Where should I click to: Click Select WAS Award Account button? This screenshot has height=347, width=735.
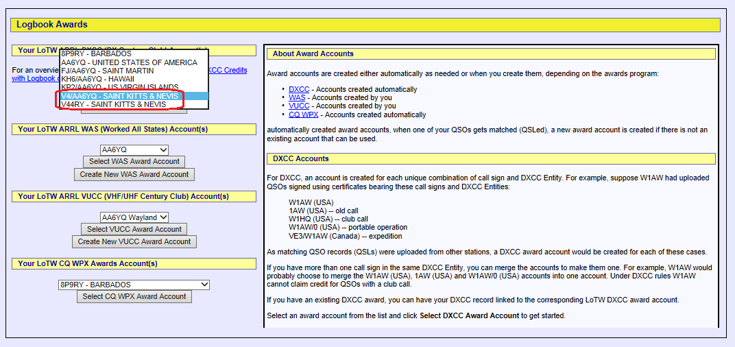coord(134,162)
